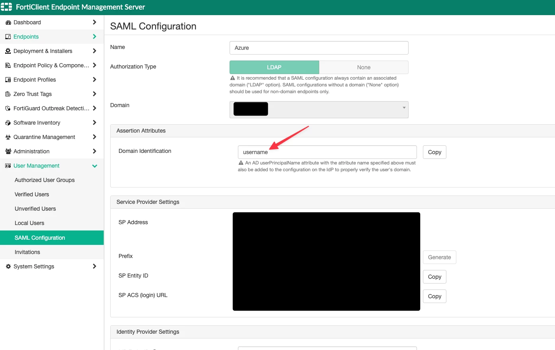Click the Endpoints menu label
This screenshot has width=555, height=350.
point(26,37)
